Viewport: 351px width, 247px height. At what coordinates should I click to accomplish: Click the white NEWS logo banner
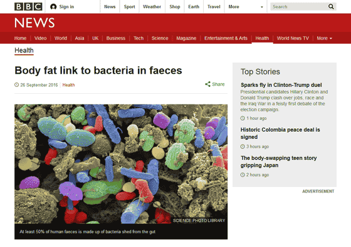tap(34, 23)
